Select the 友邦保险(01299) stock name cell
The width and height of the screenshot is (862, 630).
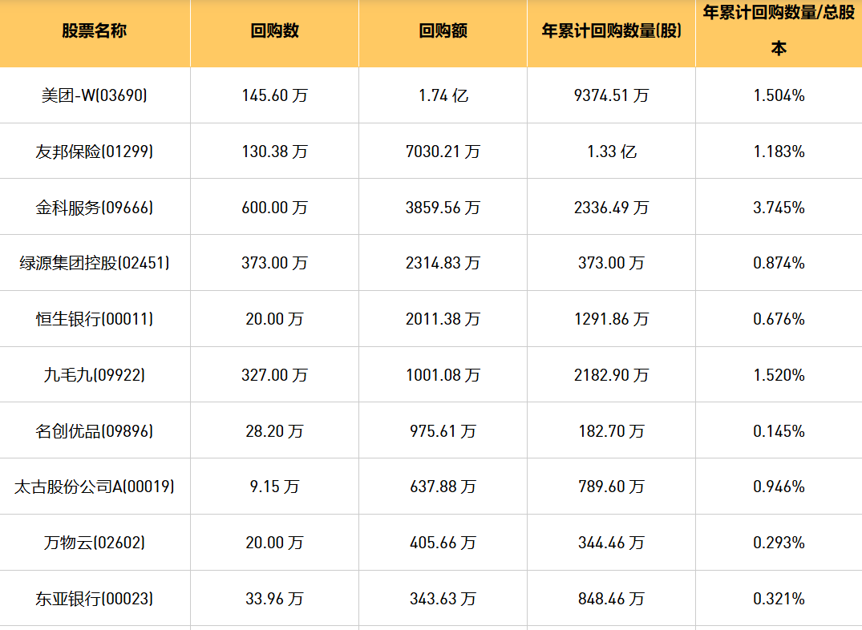94,151
